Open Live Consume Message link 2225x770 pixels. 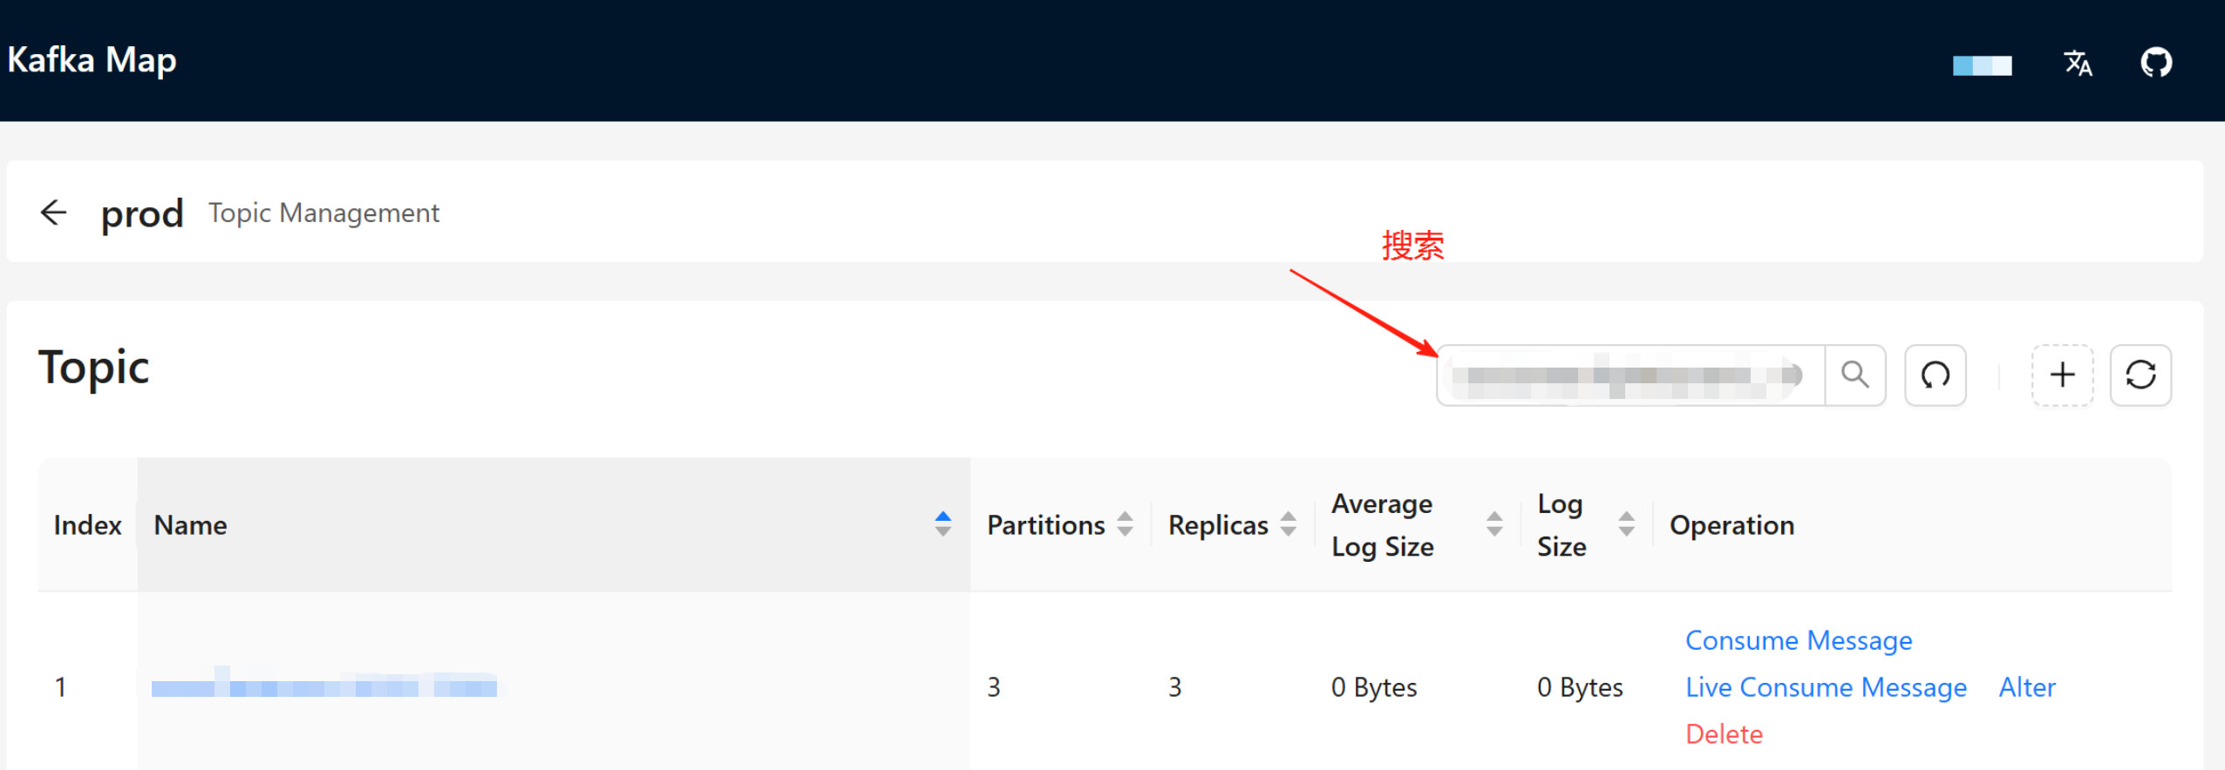pos(1826,687)
